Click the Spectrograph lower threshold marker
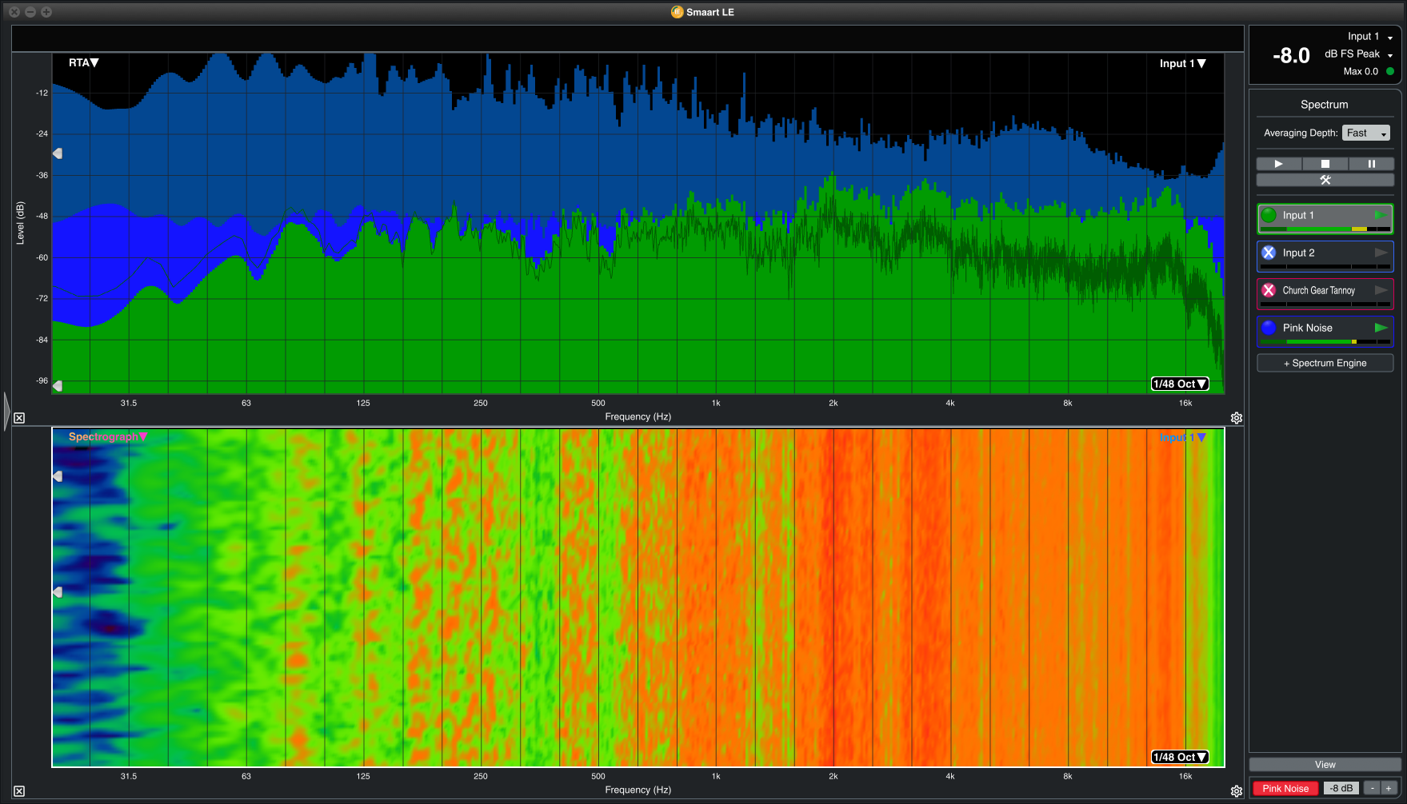The width and height of the screenshot is (1407, 804). pyautogui.click(x=58, y=592)
